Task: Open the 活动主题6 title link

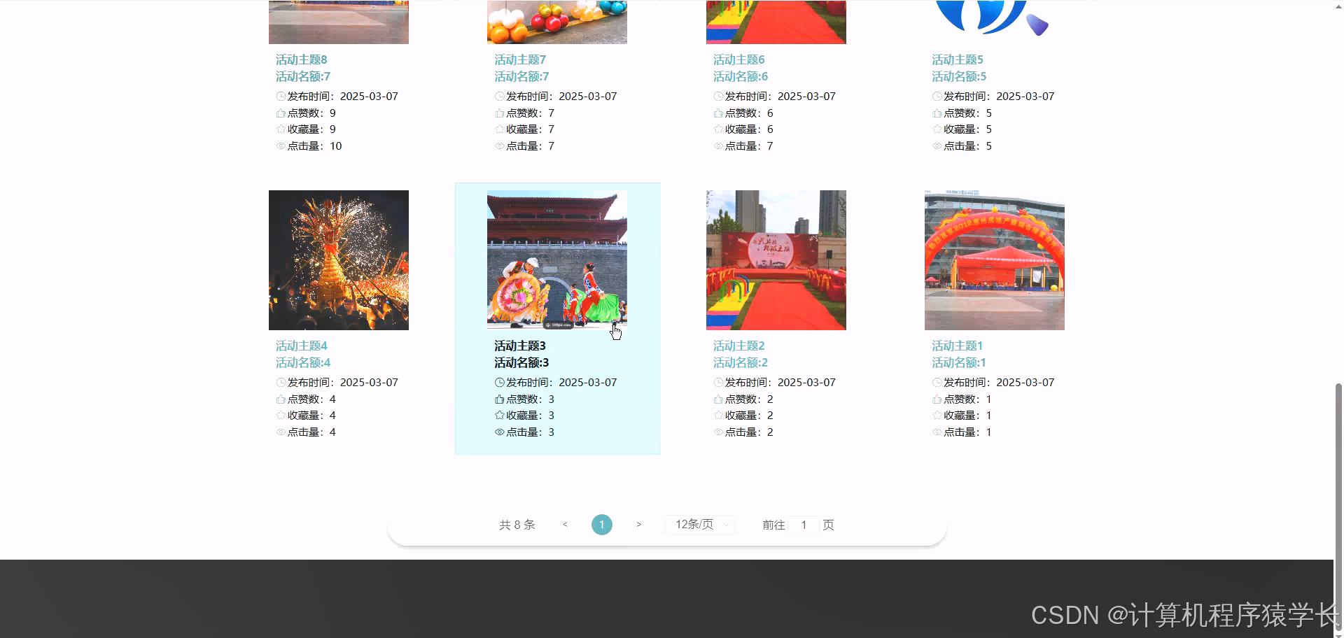Action: pos(738,59)
